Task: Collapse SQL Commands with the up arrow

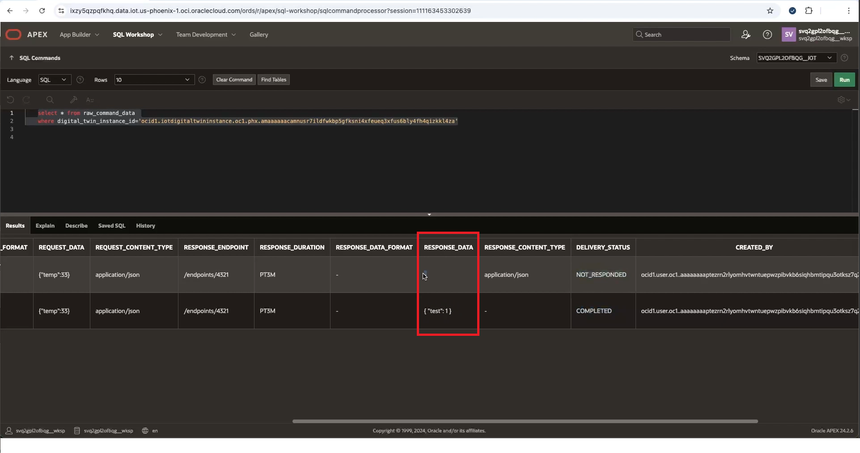Action: pyautogui.click(x=11, y=58)
